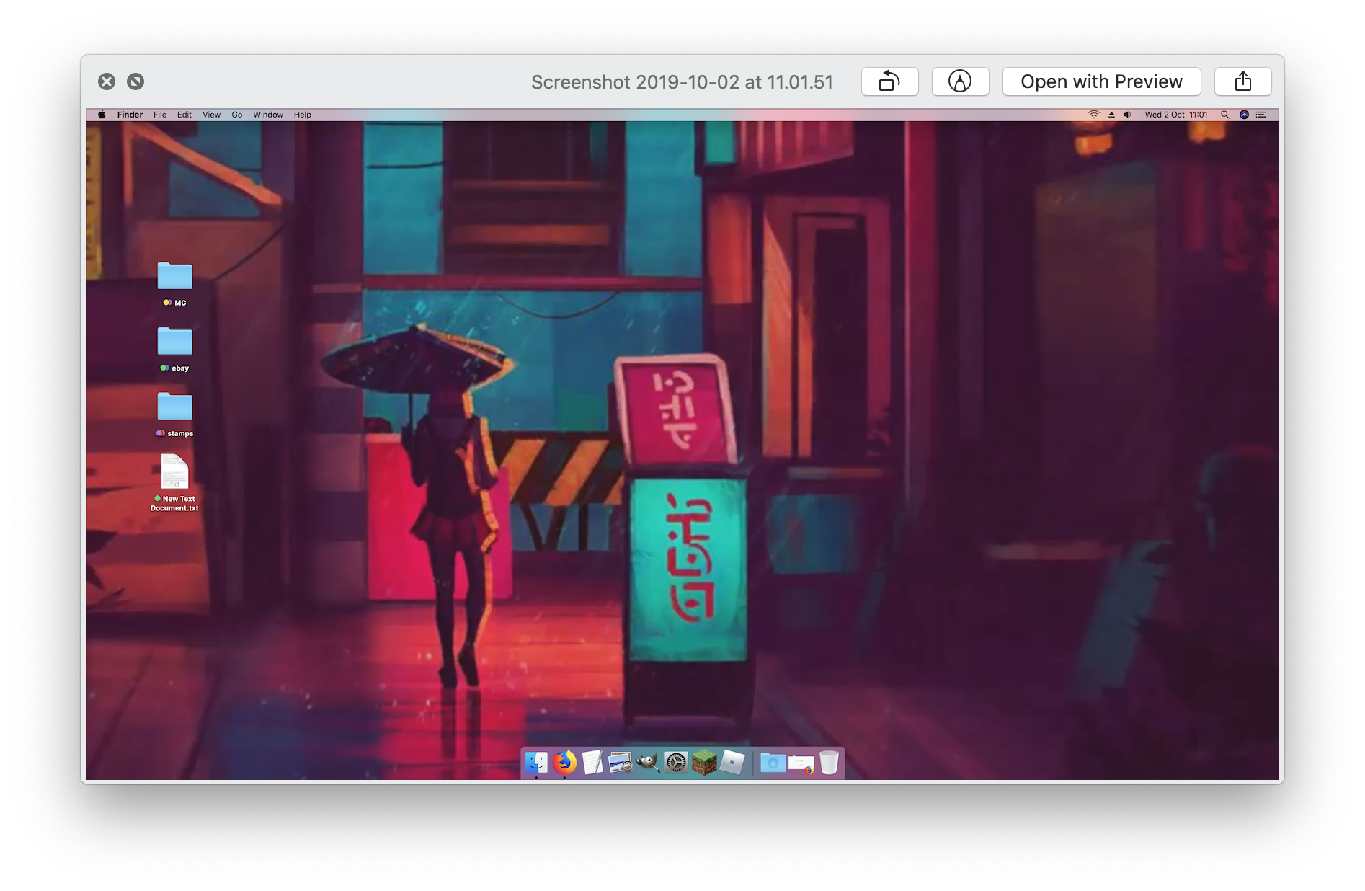Open the Help menu

pos(303,115)
